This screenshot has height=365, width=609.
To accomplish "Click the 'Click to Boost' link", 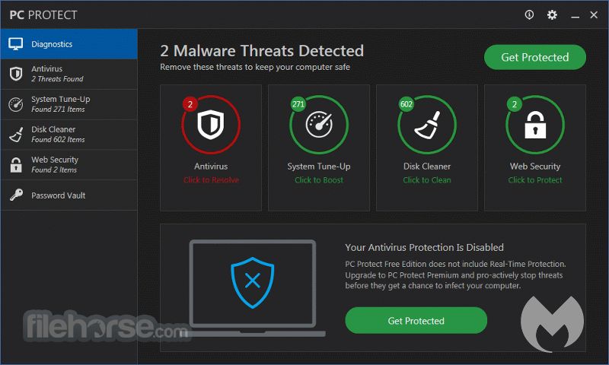I will 319,180.
